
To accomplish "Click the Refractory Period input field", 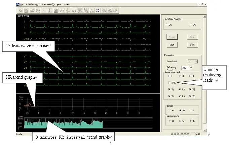I will click(185, 68).
